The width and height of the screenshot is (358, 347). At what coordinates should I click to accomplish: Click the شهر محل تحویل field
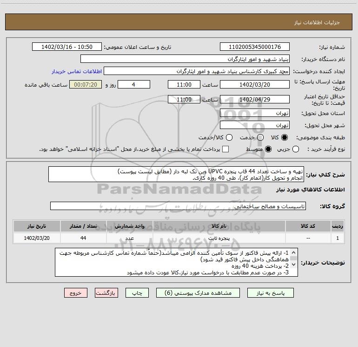255,125
